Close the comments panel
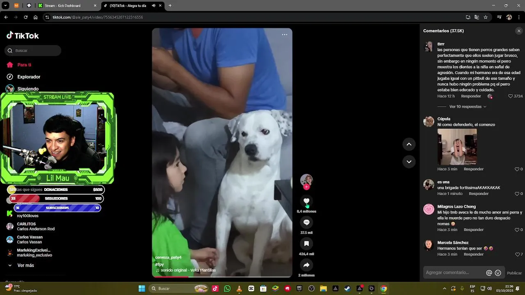The height and width of the screenshot is (295, 525). tap(519, 31)
